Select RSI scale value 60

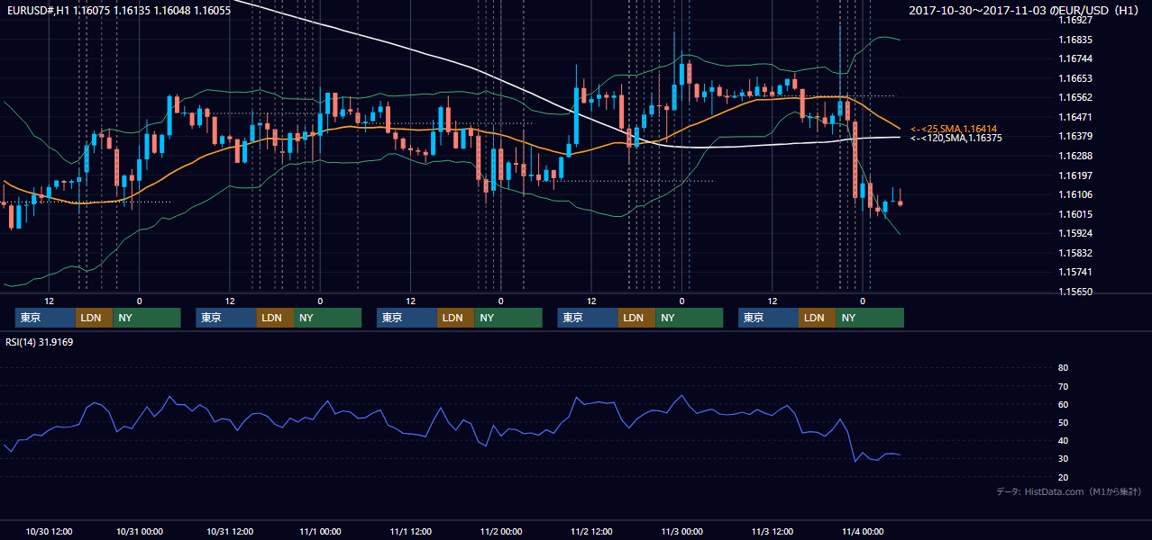pyautogui.click(x=1063, y=404)
